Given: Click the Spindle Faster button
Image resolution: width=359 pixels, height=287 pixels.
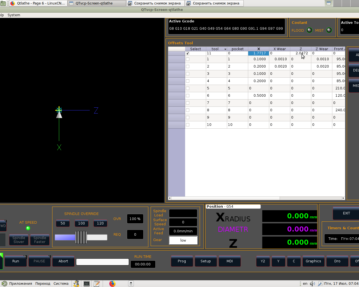Looking at the screenshot, I should pos(40,240).
